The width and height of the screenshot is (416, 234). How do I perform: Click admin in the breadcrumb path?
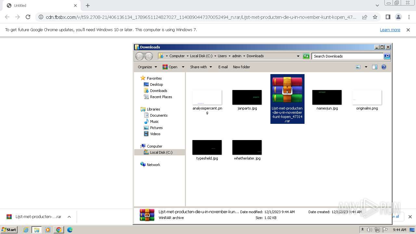(x=237, y=56)
